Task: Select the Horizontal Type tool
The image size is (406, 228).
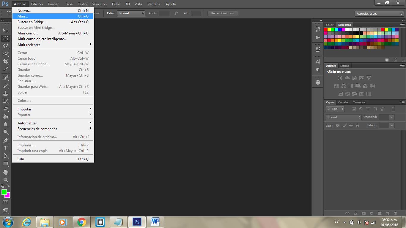Action: pyautogui.click(x=6, y=148)
